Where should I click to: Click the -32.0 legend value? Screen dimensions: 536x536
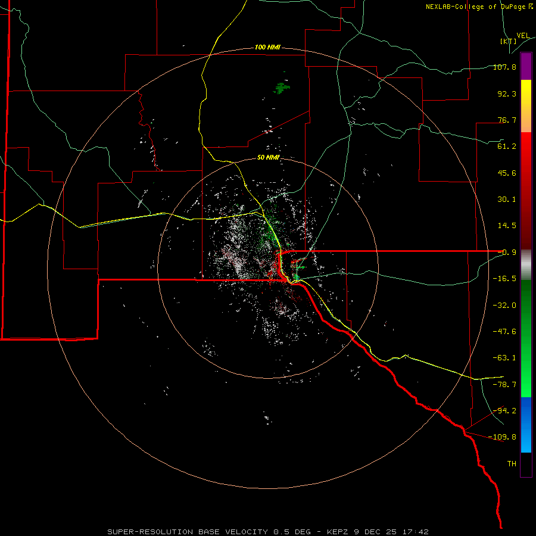pyautogui.click(x=504, y=306)
